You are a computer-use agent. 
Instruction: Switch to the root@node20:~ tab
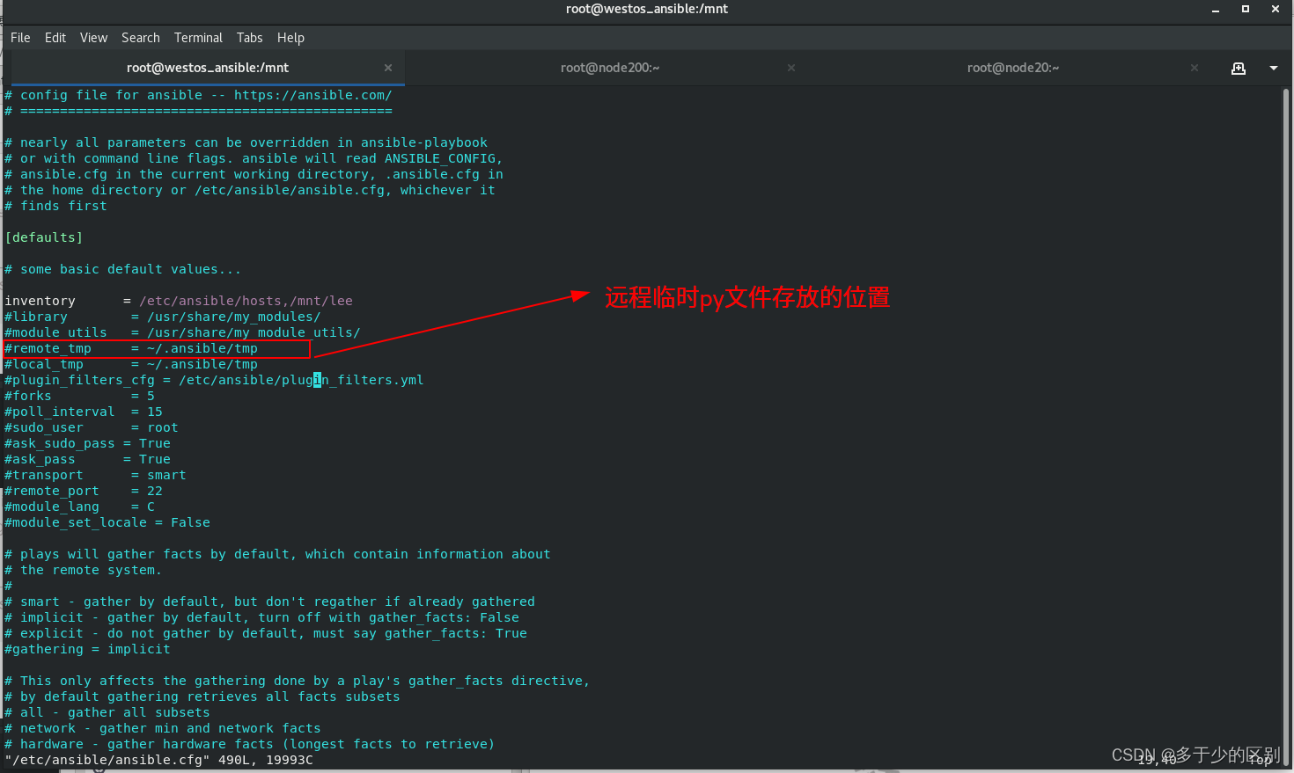tap(1013, 68)
